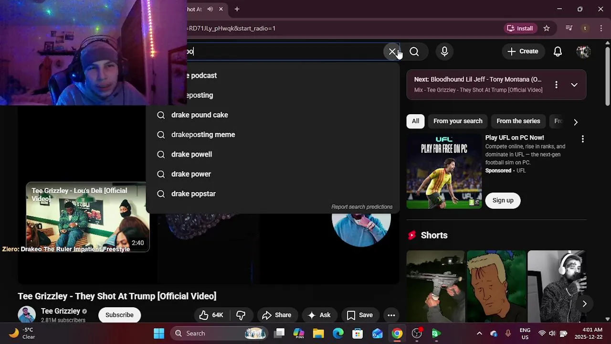Bookmark this page with the star icon
This screenshot has width=611, height=344.
(547, 28)
